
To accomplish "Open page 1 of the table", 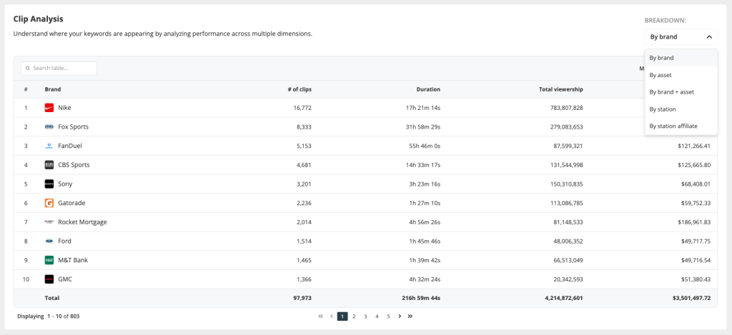I will click(x=342, y=316).
